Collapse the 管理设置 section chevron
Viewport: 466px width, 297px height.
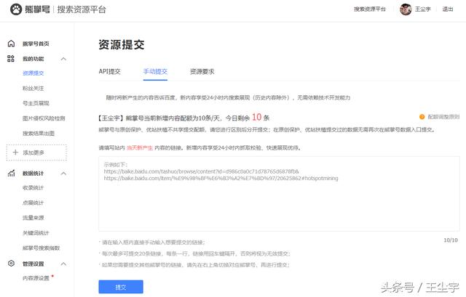tap(63, 264)
